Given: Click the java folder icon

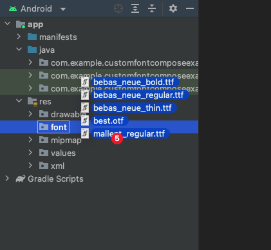Looking at the screenshot, I should tap(32, 50).
